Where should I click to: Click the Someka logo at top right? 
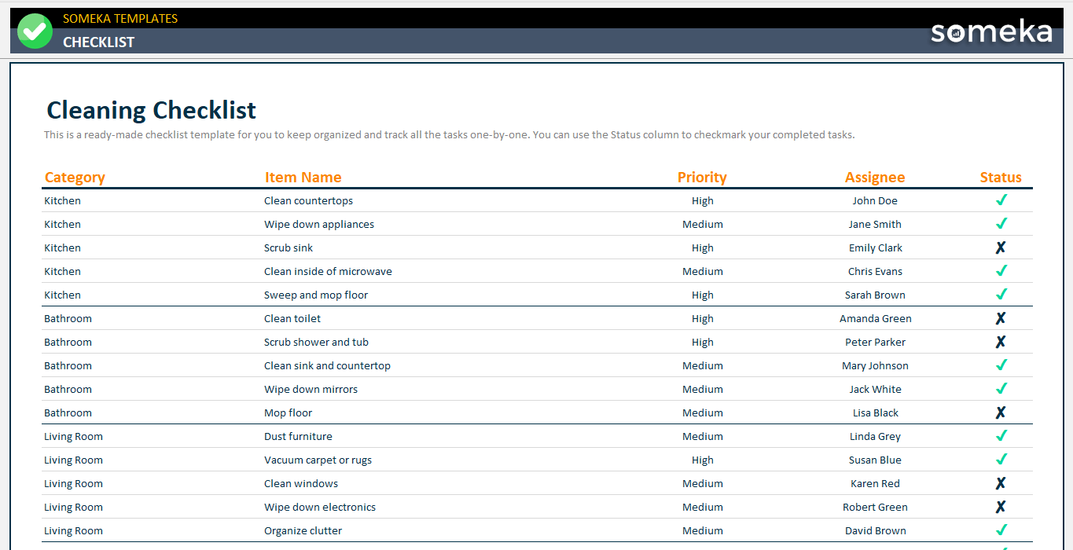tap(991, 31)
